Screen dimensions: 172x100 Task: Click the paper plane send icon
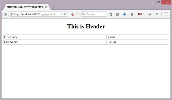point(150,14)
